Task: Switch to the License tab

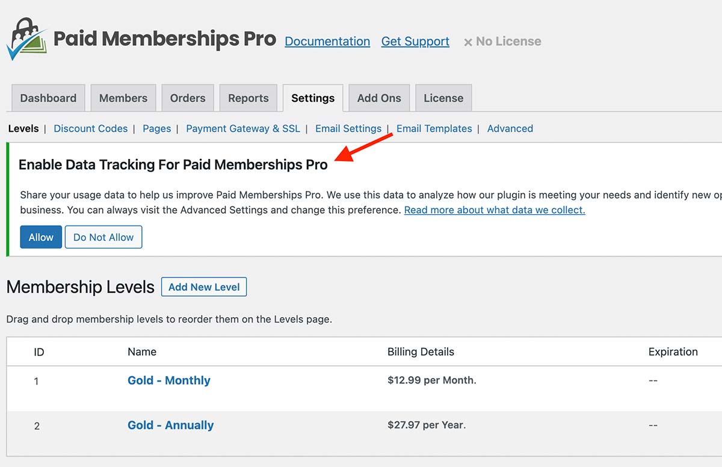Action: (x=443, y=97)
